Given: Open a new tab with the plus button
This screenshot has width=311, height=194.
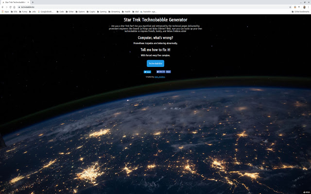Looking at the screenshot, I should 33,2.
